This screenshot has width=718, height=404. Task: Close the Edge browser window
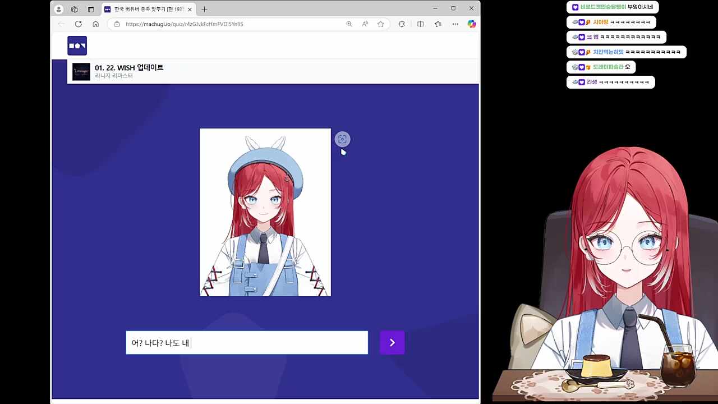471,8
